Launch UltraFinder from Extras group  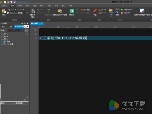(126, 10)
